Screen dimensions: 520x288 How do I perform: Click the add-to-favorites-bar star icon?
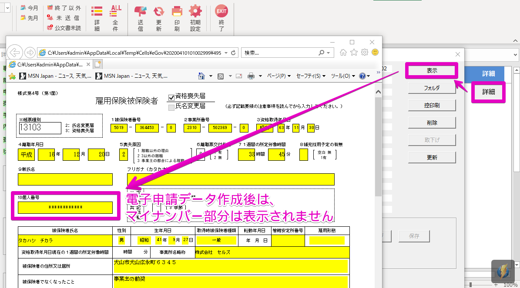[12, 76]
